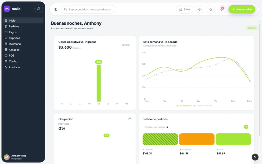Click the "Buenas noches, Anthony" heading
The image size is (262, 164).
pyautogui.click(x=76, y=23)
